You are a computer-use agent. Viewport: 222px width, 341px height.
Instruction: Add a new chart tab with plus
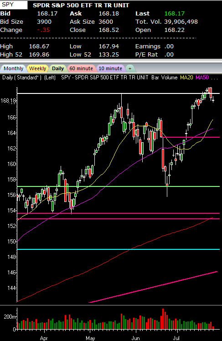click(x=130, y=68)
